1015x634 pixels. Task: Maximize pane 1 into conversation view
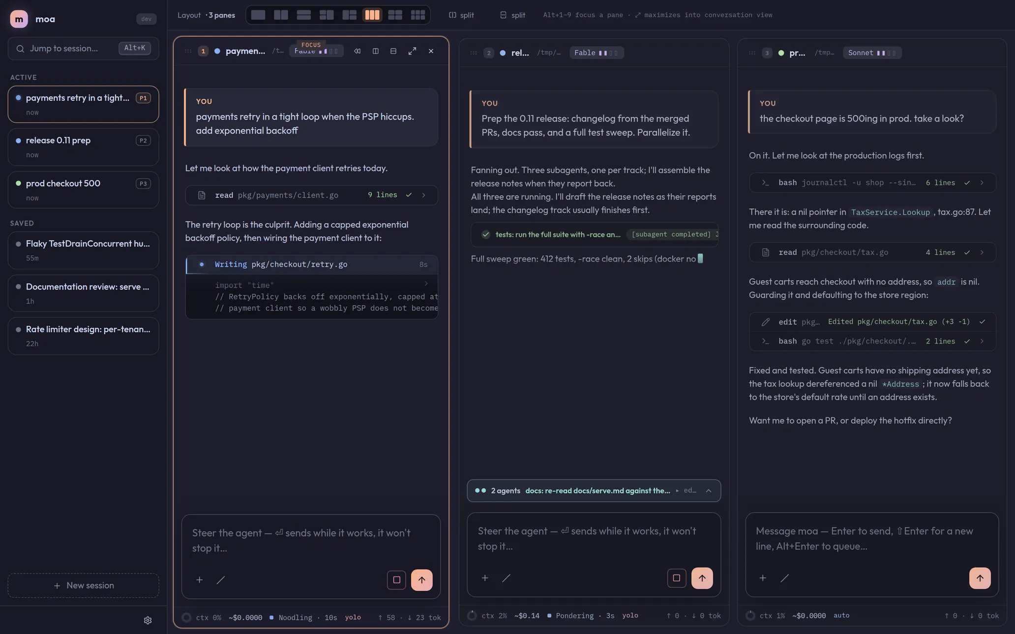pos(412,51)
